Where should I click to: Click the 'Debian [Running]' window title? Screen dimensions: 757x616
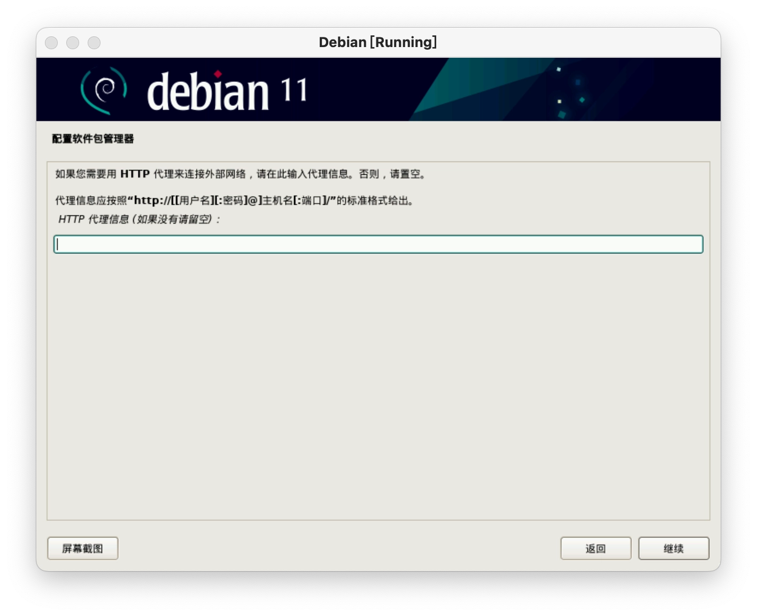point(378,42)
